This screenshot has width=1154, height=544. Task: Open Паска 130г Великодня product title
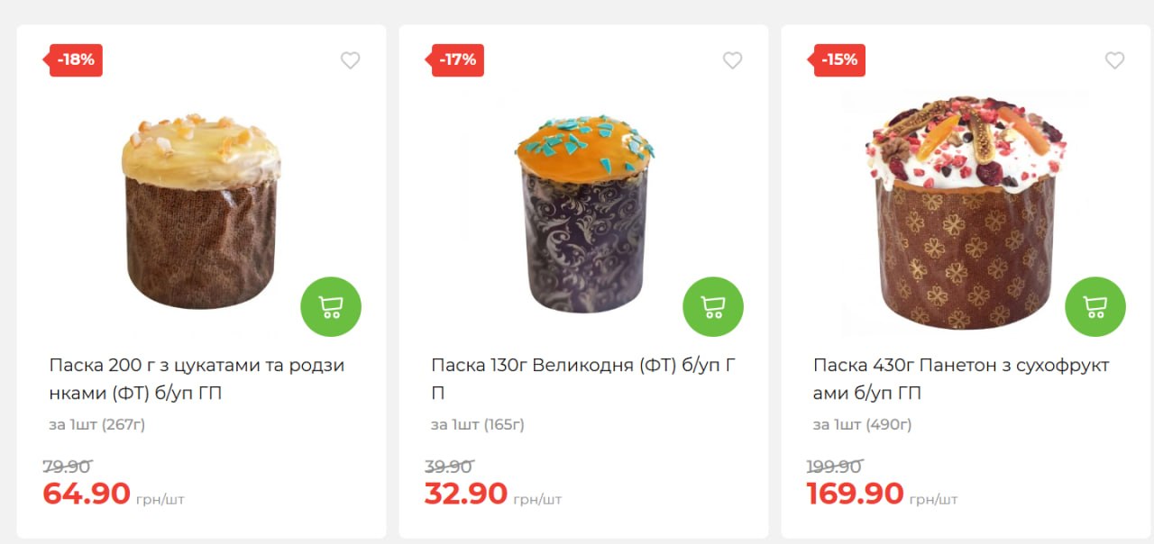pos(583,379)
